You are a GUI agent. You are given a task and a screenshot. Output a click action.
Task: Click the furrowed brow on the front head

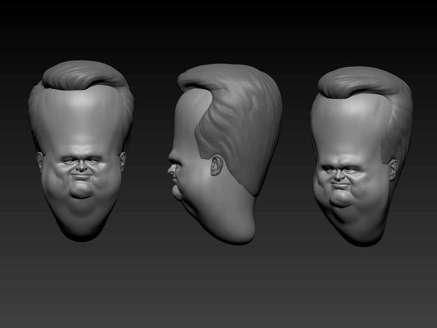pos(81,155)
